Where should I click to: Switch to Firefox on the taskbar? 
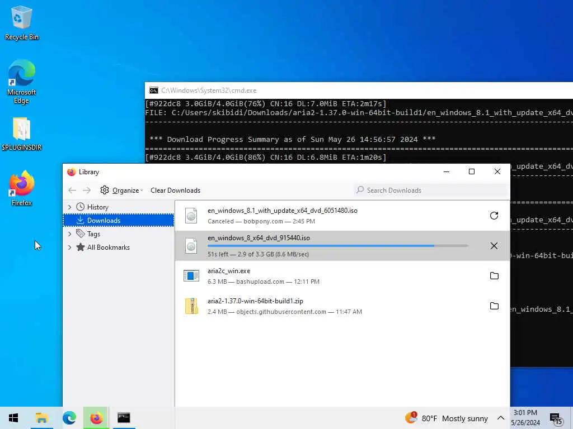[x=96, y=418]
